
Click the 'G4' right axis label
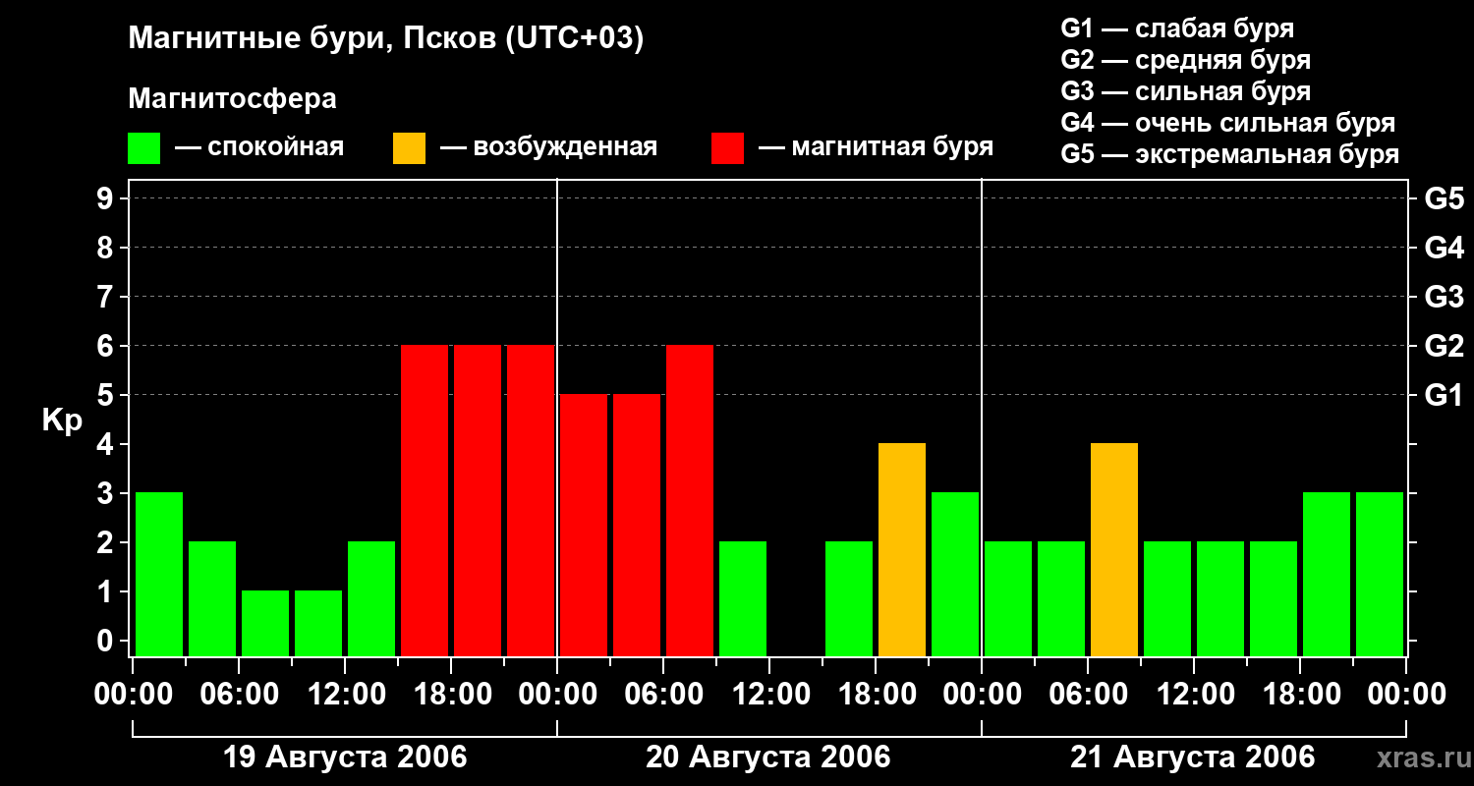click(1444, 248)
